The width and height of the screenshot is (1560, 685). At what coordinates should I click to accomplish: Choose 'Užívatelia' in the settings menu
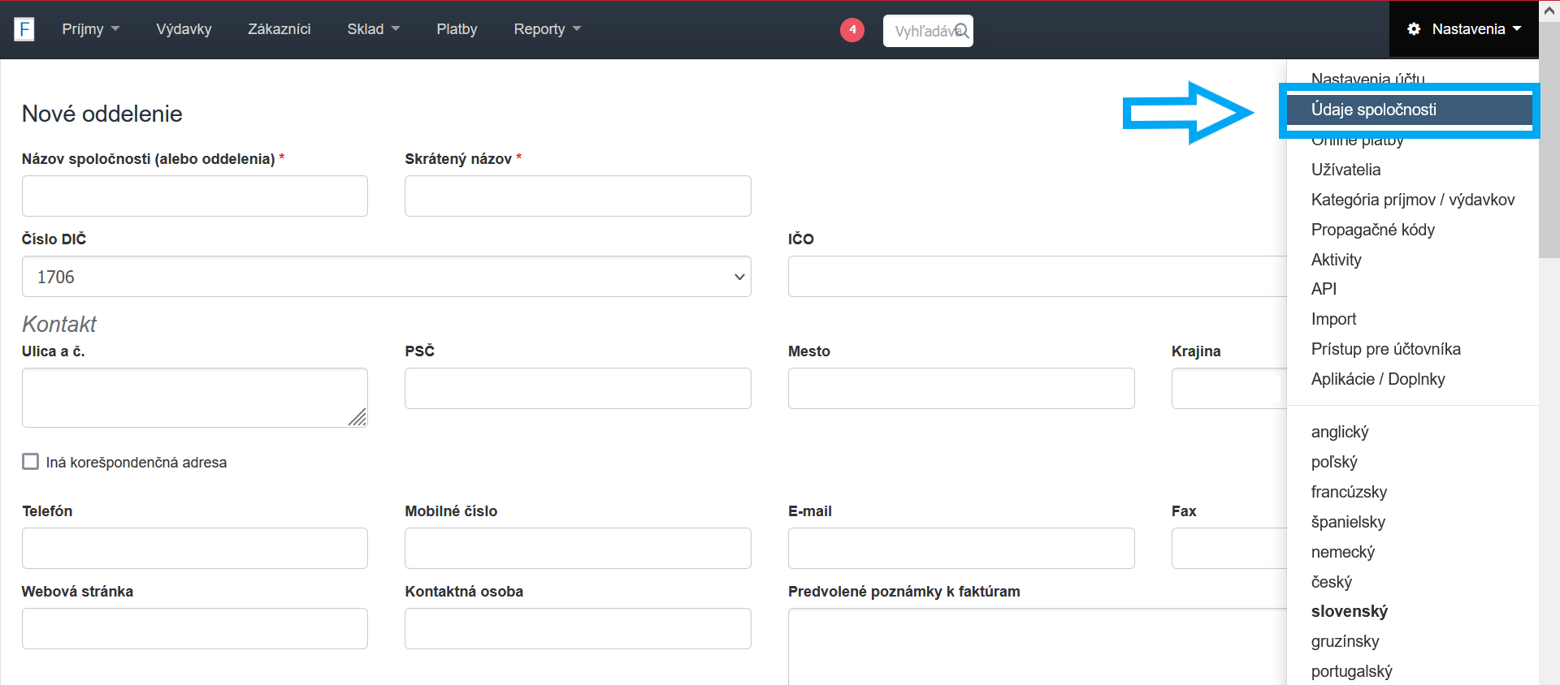(x=1345, y=170)
